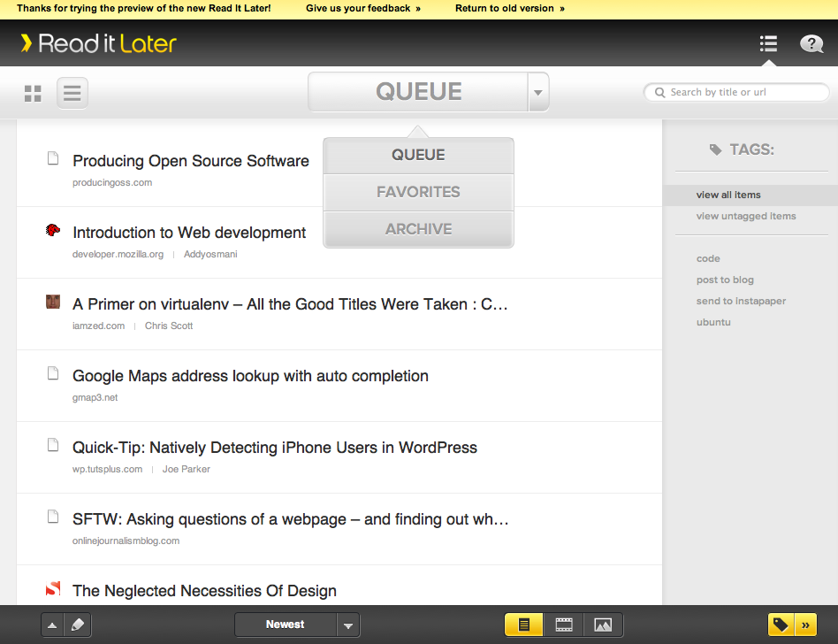The height and width of the screenshot is (644, 838).
Task: Select QUEUE in the dropdown menu
Action: click(418, 155)
